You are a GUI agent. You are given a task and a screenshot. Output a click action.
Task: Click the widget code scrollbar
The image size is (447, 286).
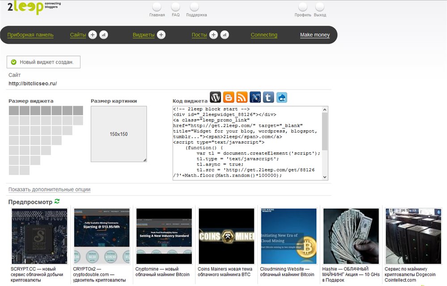(325, 130)
